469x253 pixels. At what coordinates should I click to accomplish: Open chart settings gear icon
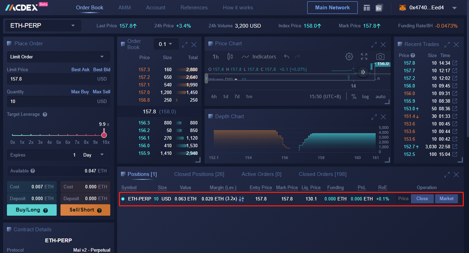tap(349, 57)
